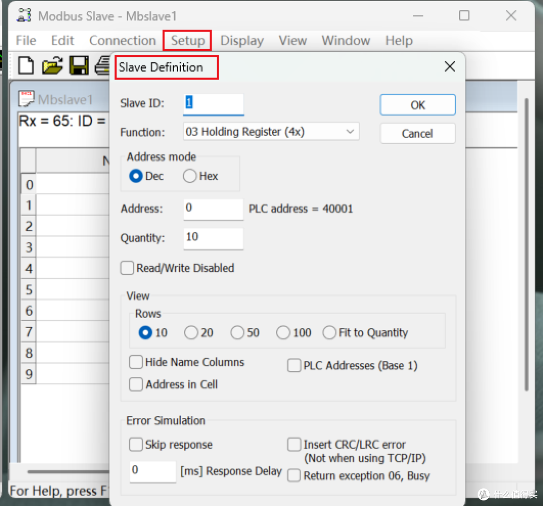
Task: Click the Address input field
Action: tap(213, 210)
